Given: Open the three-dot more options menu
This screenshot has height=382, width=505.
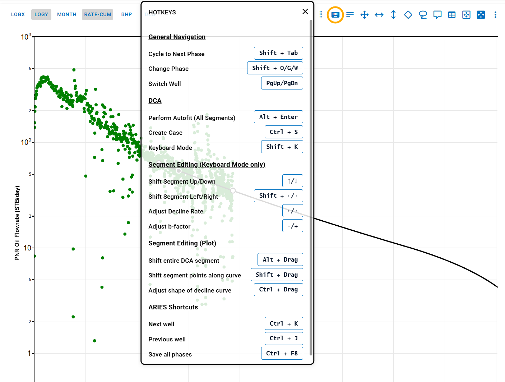Looking at the screenshot, I should point(495,15).
